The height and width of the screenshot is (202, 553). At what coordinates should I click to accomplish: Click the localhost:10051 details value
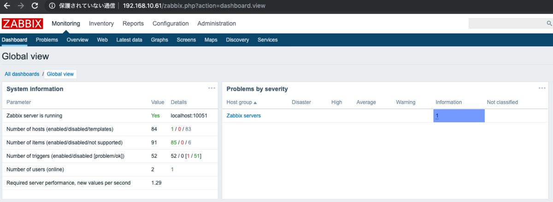189,116
